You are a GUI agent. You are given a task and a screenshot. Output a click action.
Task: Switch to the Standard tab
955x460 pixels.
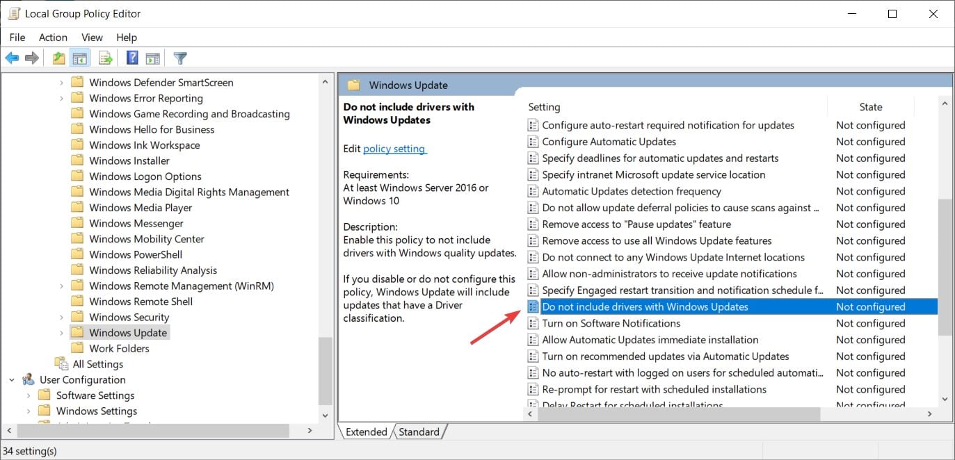pos(419,432)
